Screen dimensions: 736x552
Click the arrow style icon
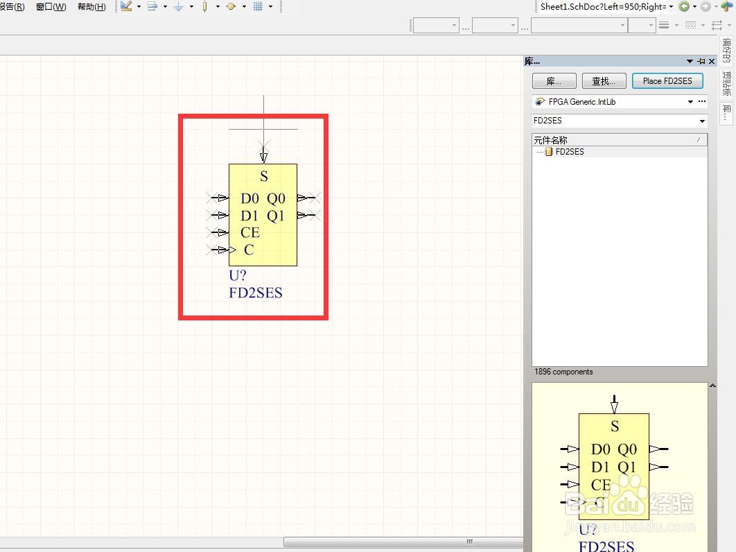tap(717, 26)
